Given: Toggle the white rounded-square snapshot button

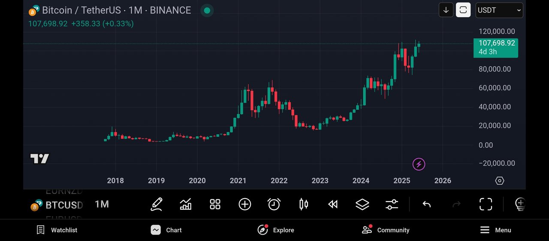Looking at the screenshot, I should click(463, 10).
